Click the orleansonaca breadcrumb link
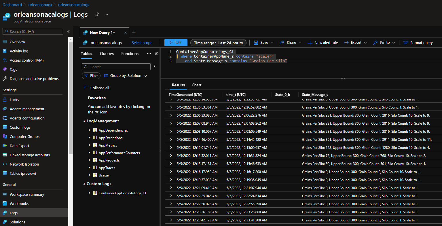The image size is (442, 226). pos(40,5)
